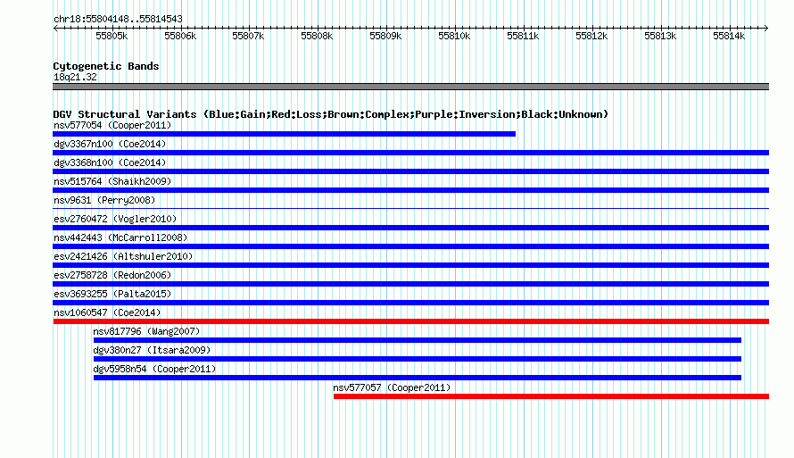
Task: Click the 55808k ruler tick label
Action: tap(317, 36)
